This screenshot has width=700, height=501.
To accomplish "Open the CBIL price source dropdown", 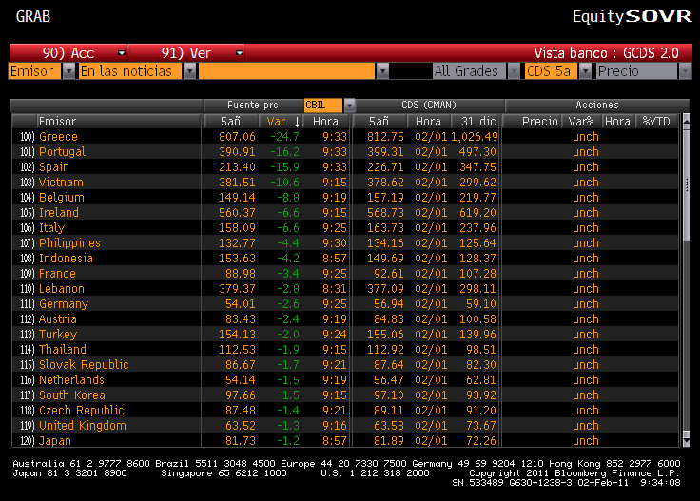I will pos(349,106).
